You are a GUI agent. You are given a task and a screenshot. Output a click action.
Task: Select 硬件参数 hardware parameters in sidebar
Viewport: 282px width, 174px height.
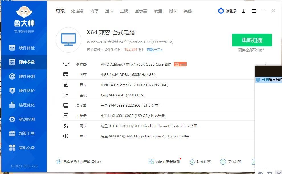coord(24,62)
